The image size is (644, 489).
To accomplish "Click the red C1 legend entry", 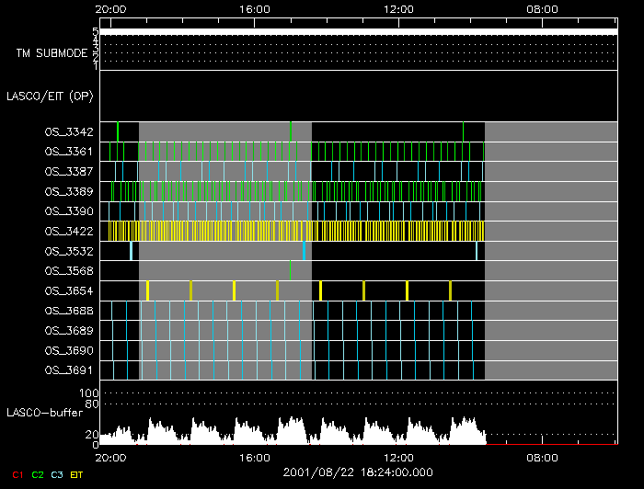I will pos(16,474).
